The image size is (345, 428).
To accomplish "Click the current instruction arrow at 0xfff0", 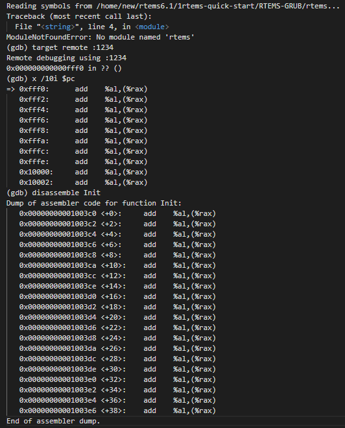I will [10, 89].
